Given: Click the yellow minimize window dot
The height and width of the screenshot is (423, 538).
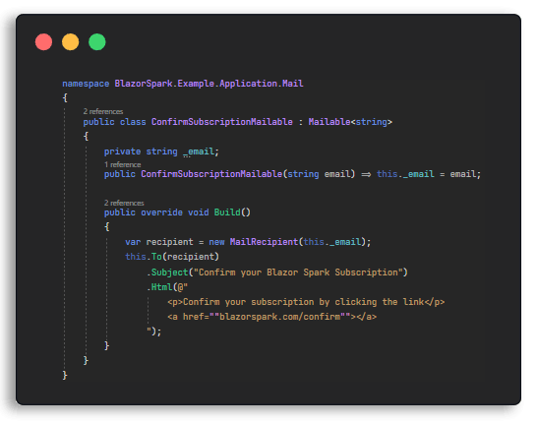Looking at the screenshot, I should tap(71, 42).
